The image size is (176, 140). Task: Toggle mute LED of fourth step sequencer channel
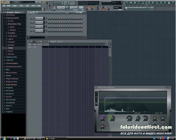tap(28, 31)
